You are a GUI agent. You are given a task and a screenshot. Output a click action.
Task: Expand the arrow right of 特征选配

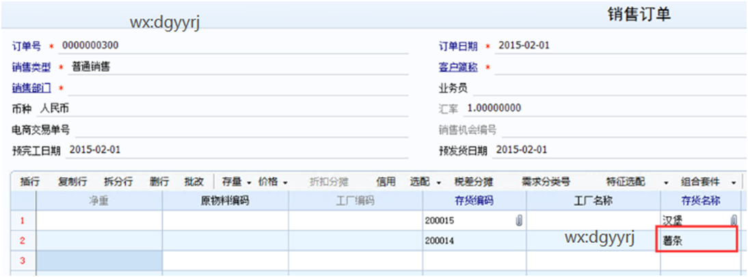[x=666, y=183]
